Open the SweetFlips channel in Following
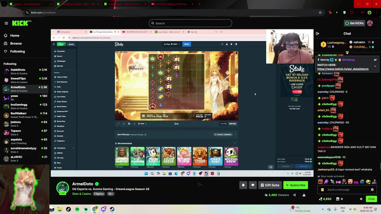Screen dimensions: 381x214 click(25, 80)
